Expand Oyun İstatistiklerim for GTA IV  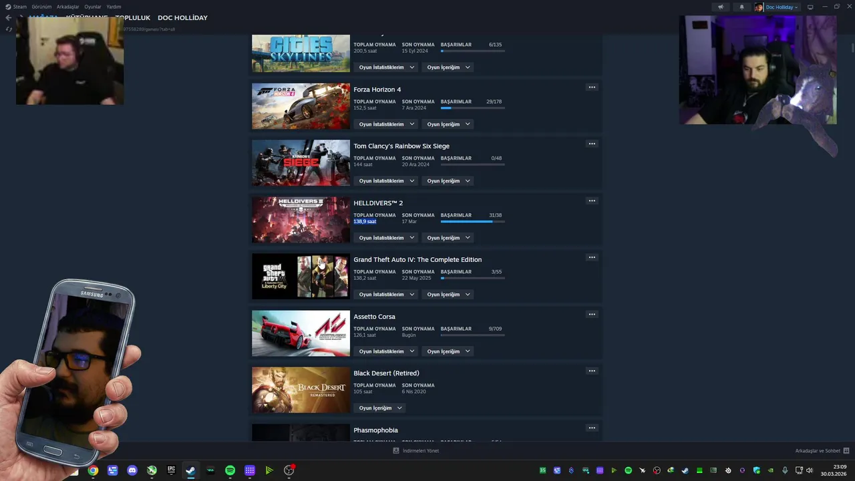click(385, 295)
